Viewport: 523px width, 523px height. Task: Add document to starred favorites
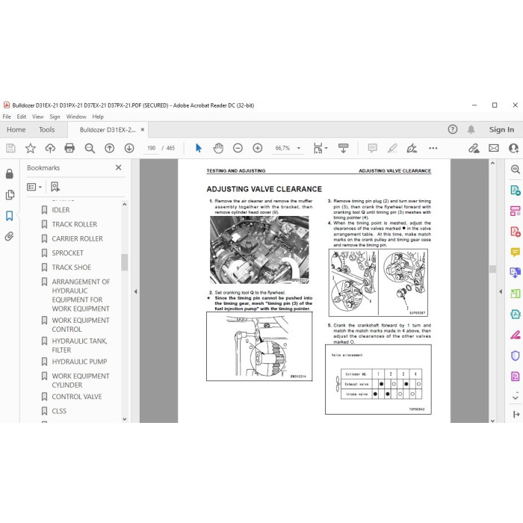pos(31,148)
